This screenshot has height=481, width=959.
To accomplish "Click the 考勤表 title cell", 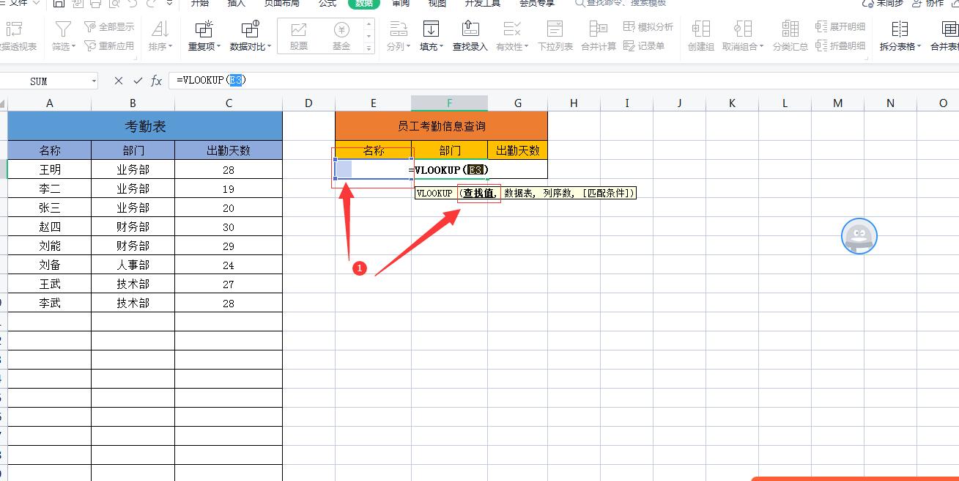I will tap(145, 126).
